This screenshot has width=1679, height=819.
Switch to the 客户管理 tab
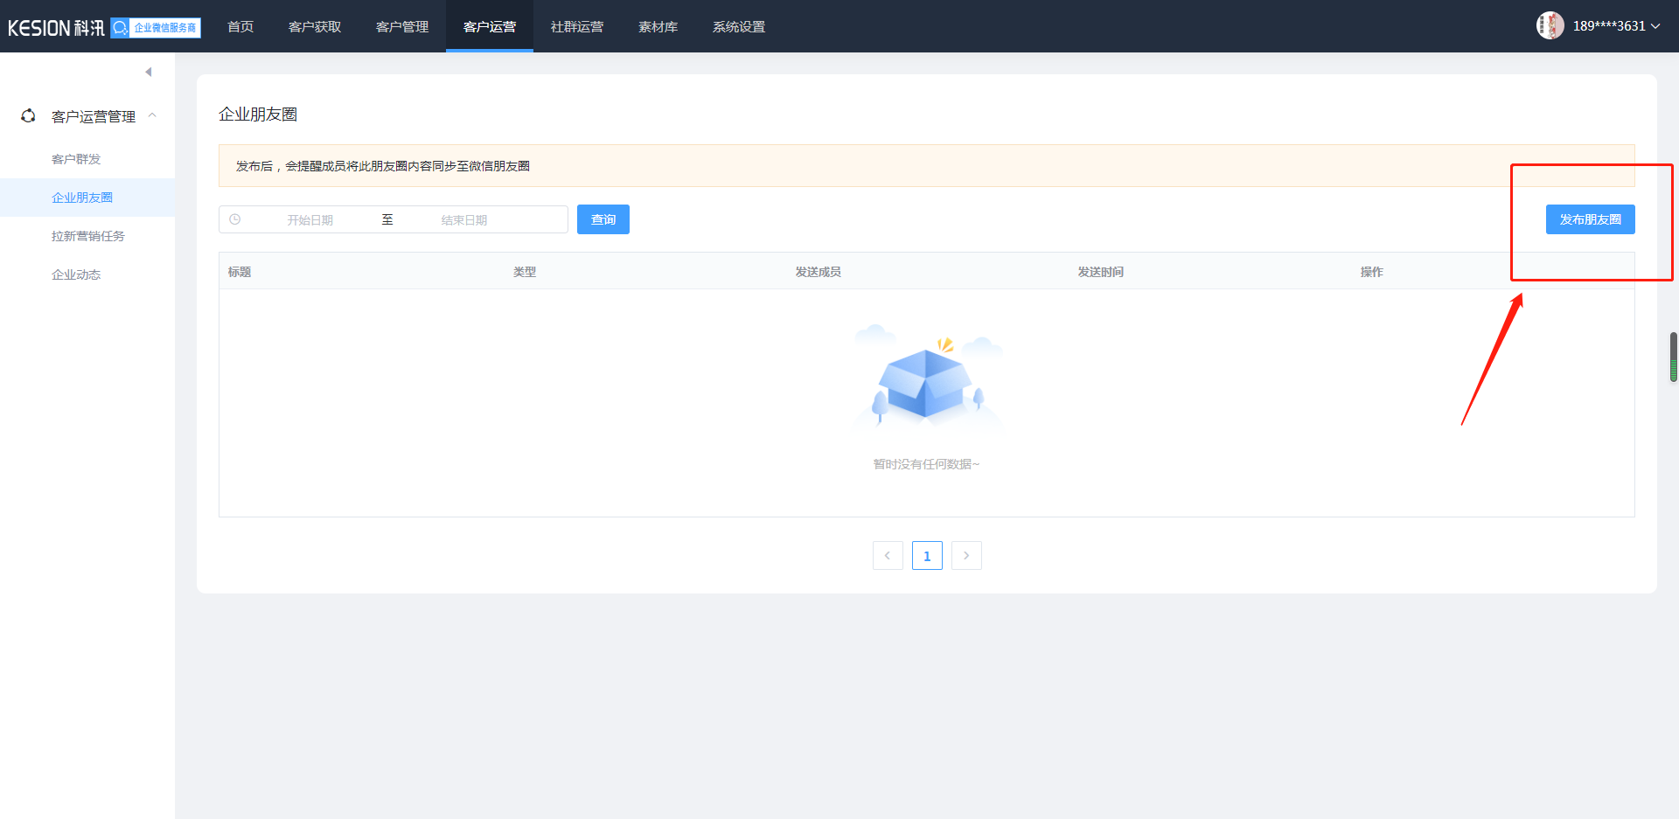pyautogui.click(x=402, y=27)
